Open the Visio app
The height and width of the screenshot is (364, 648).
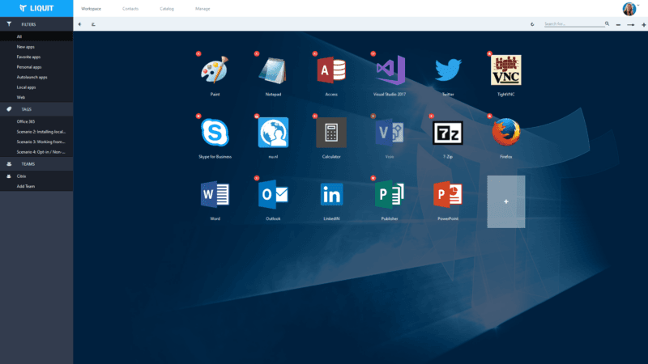(x=390, y=133)
